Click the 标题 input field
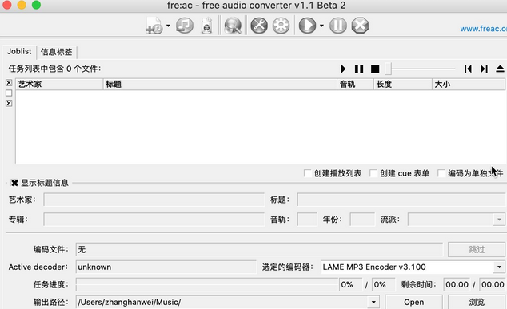 pos(402,200)
